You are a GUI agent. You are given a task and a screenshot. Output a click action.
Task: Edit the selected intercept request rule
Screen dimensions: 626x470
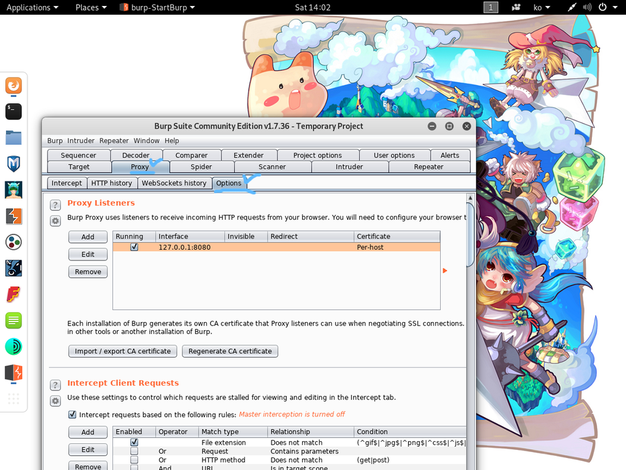click(x=88, y=450)
